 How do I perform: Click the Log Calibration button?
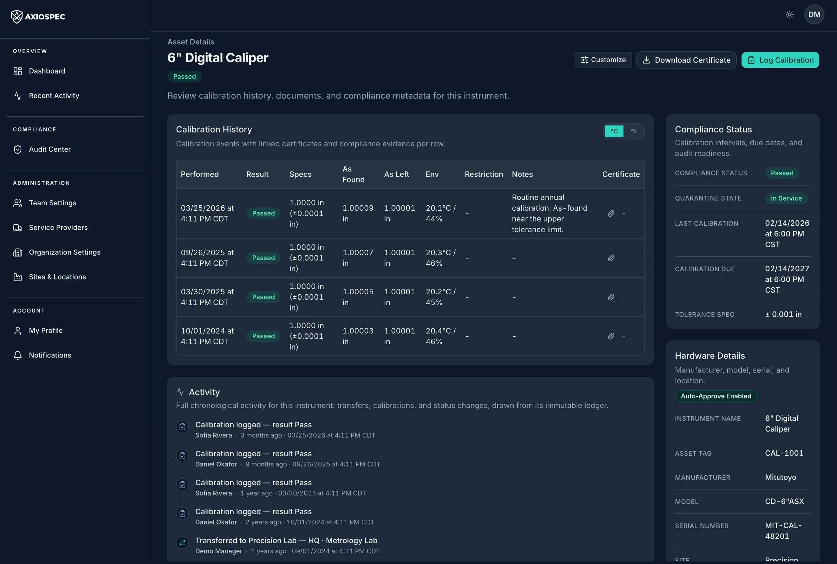[x=780, y=60]
